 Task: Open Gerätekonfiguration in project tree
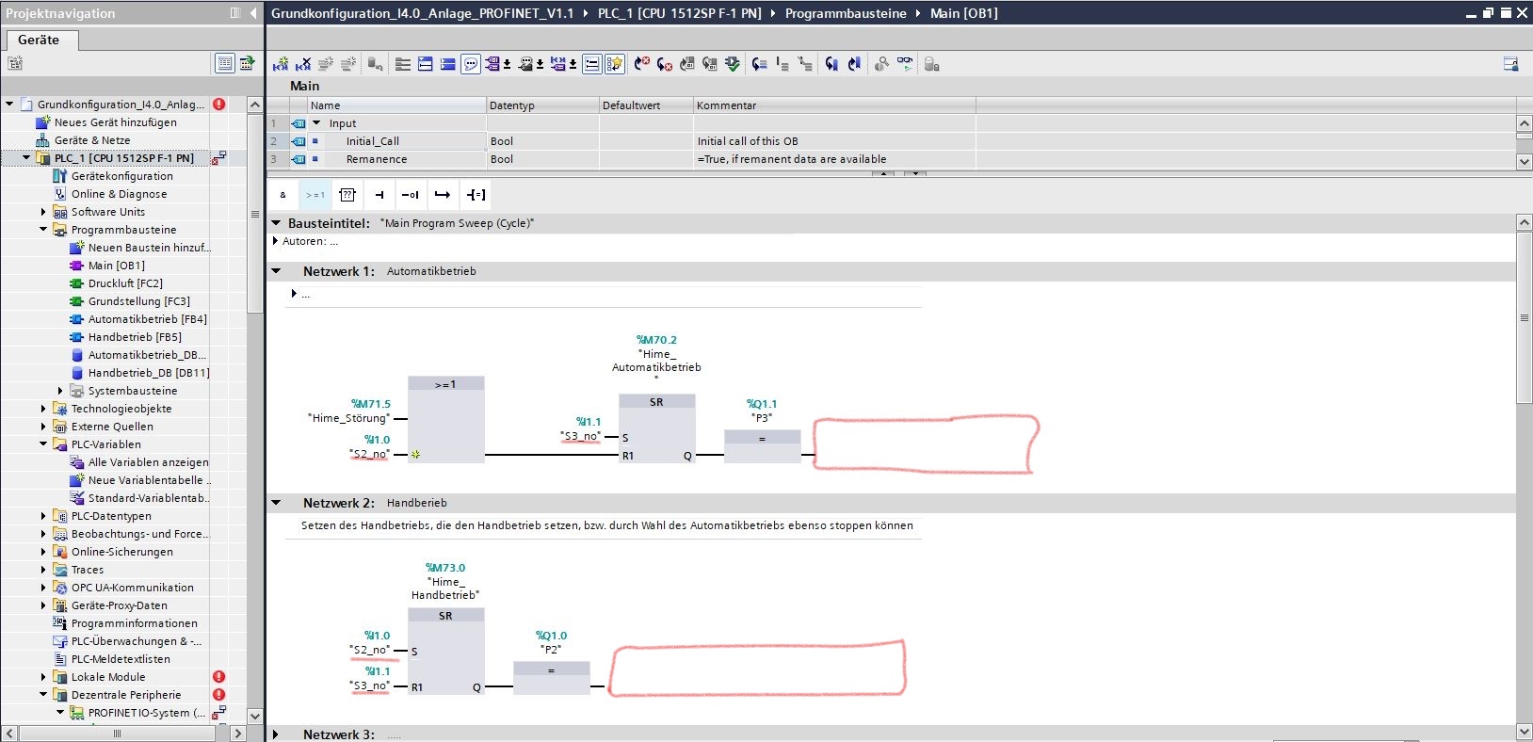click(121, 176)
